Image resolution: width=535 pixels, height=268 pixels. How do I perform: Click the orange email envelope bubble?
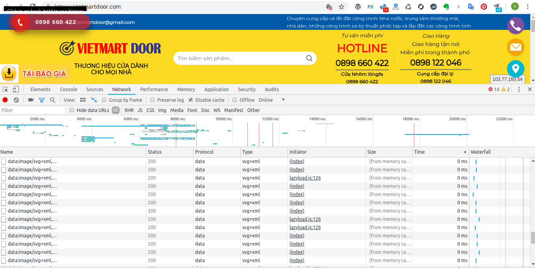pos(515,48)
